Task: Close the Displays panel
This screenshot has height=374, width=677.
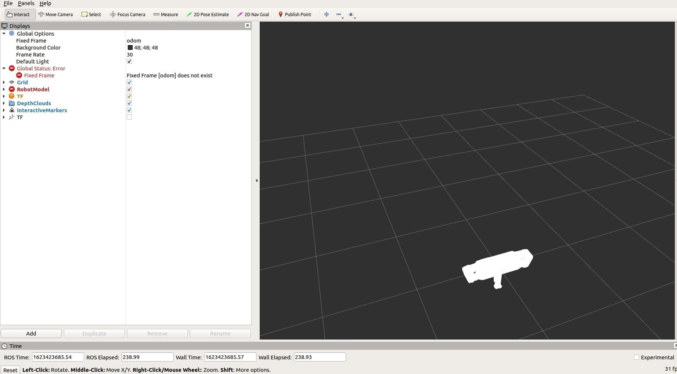Action: [x=248, y=25]
